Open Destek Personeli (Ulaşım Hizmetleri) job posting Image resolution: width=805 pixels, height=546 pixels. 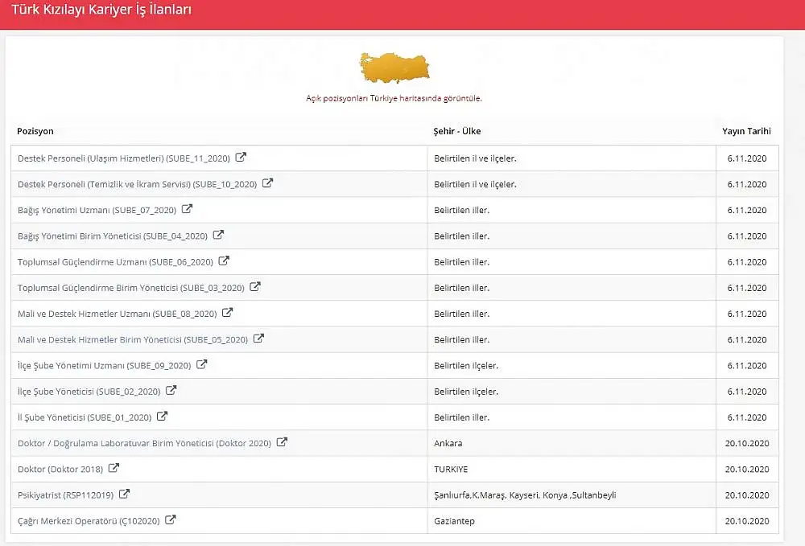point(124,159)
